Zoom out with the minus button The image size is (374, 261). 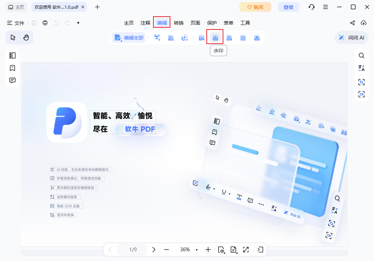click(167, 250)
